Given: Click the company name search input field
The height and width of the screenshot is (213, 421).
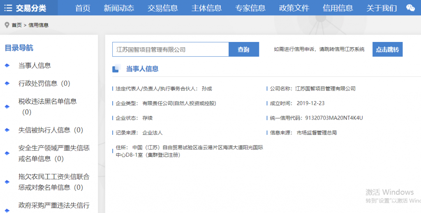Looking at the screenshot, I should [170, 49].
